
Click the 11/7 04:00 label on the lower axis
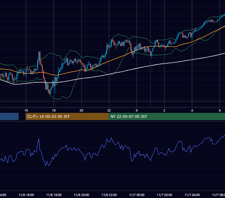[192, 195]
